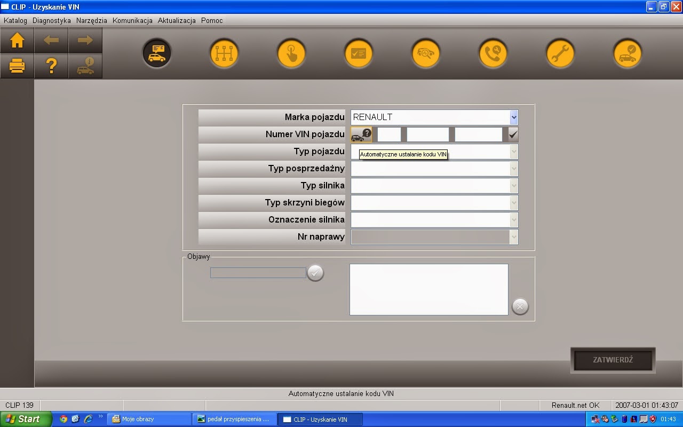The height and width of the screenshot is (427, 683).
Task: Confirm the VIN with the checkmark button
Action: [513, 135]
